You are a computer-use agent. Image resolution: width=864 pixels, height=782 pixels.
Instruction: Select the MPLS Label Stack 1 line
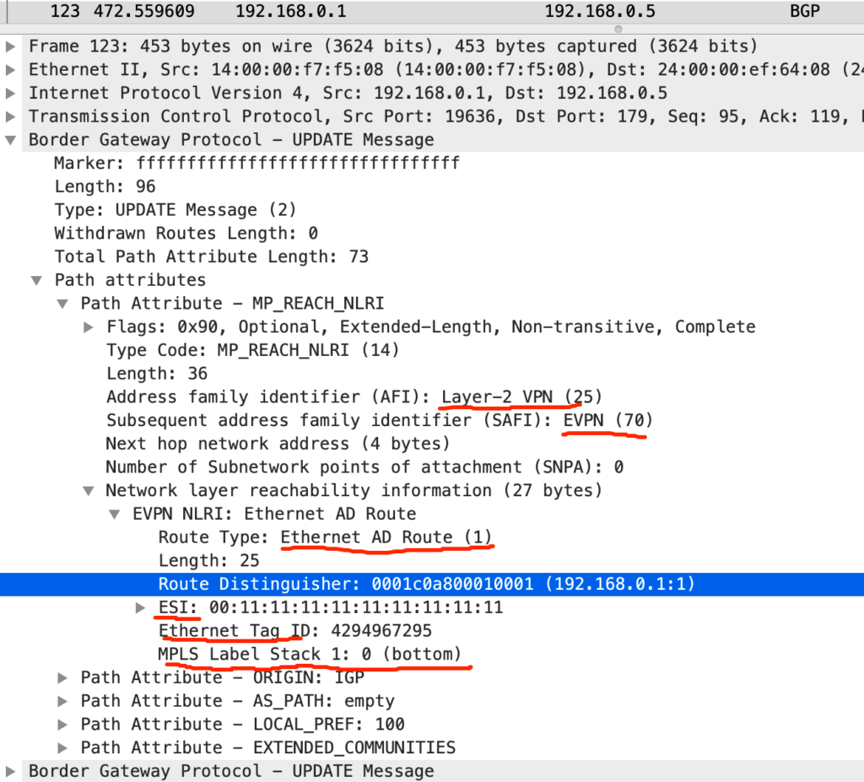[310, 654]
